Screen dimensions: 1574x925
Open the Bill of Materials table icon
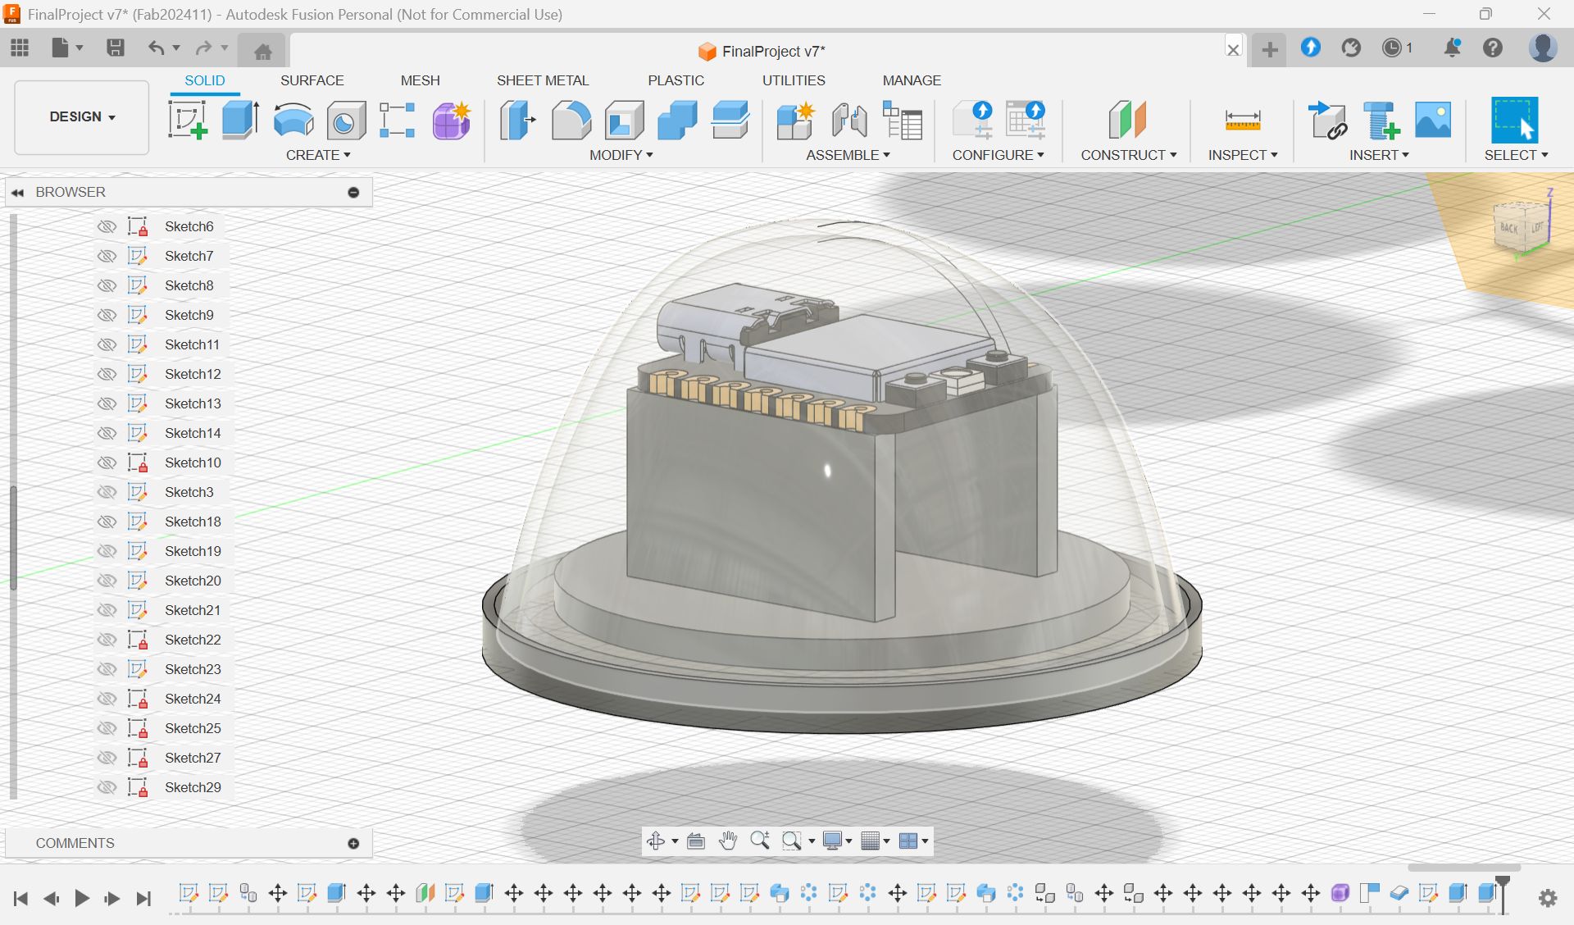click(x=902, y=120)
